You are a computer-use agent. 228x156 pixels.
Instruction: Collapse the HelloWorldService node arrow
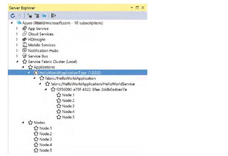(40, 84)
